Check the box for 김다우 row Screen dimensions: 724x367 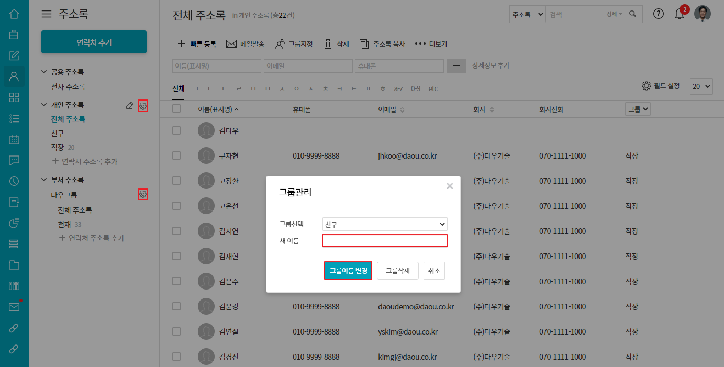(x=176, y=130)
